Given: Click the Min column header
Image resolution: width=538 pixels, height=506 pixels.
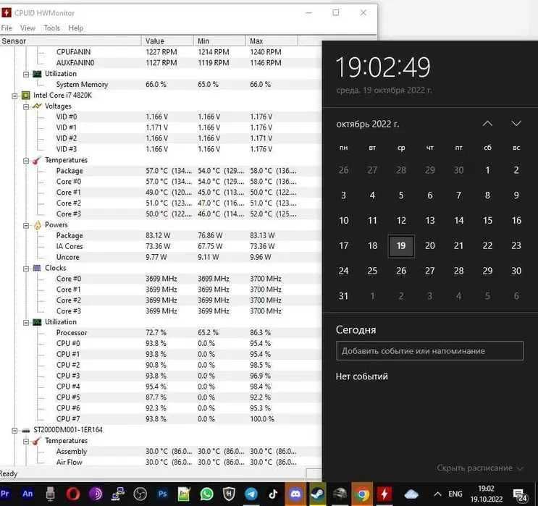Looking at the screenshot, I should point(219,41).
